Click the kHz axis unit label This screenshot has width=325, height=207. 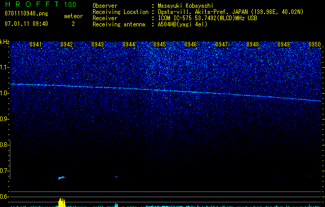(x=5, y=42)
